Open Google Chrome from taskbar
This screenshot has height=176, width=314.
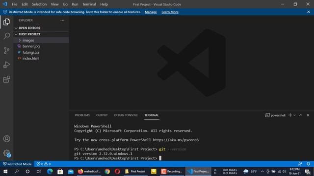tap(107, 172)
